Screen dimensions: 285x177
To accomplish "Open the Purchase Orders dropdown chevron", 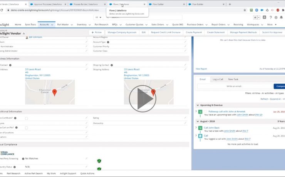I will (206, 25).
